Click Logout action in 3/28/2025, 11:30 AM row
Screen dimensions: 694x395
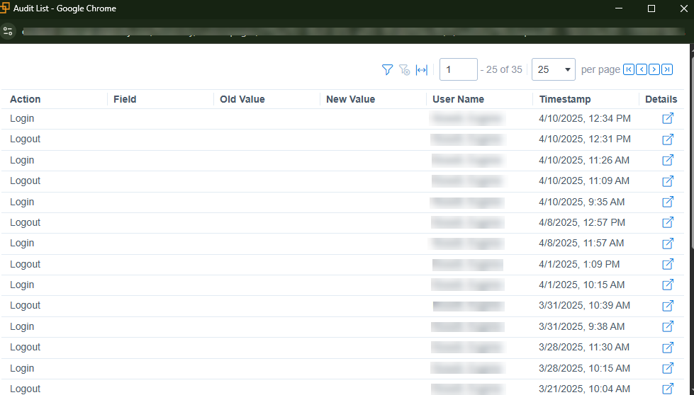26,348
